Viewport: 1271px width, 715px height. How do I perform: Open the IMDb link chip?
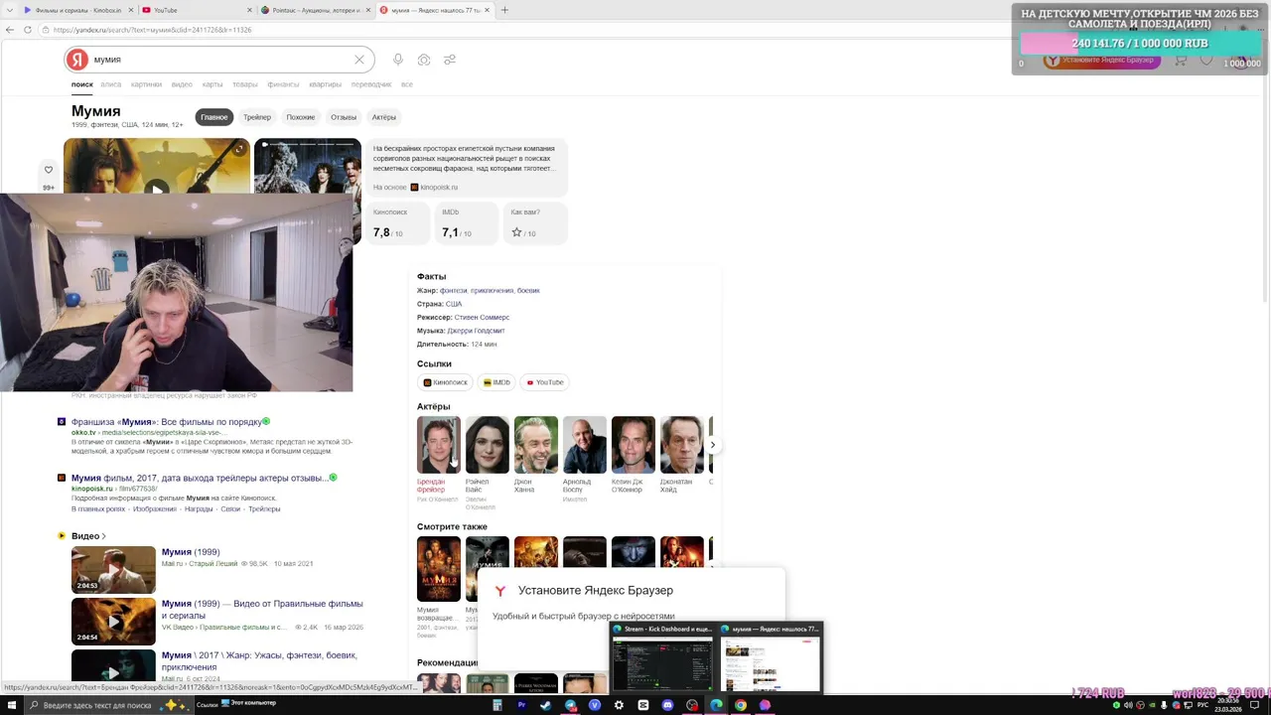(496, 382)
